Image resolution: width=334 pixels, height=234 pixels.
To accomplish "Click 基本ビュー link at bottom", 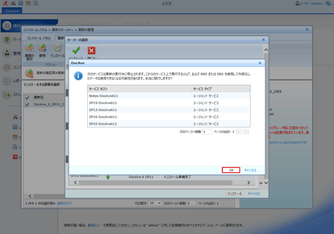I will coord(95,225).
